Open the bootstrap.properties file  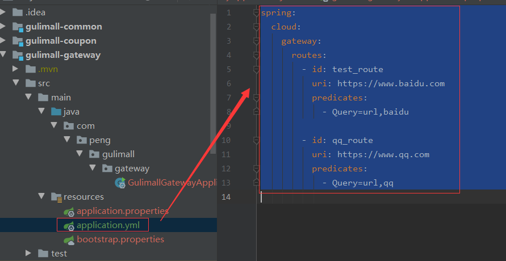[x=120, y=239]
